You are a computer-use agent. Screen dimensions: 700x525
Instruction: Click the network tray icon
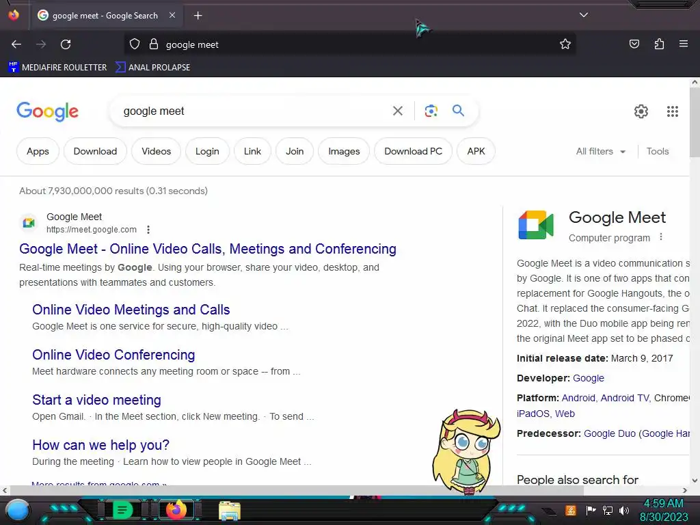click(x=608, y=510)
